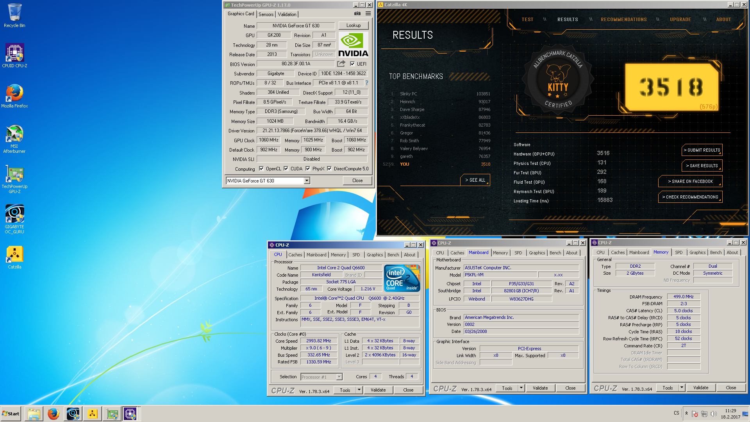Expand Tools dropdown arrow in Memory window

pos(682,388)
